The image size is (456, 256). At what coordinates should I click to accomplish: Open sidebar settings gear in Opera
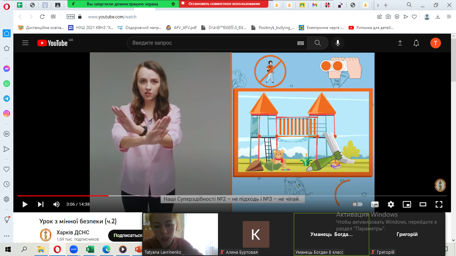click(x=6, y=199)
